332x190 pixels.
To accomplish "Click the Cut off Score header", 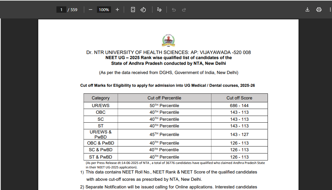I will pyautogui.click(x=239, y=98).
